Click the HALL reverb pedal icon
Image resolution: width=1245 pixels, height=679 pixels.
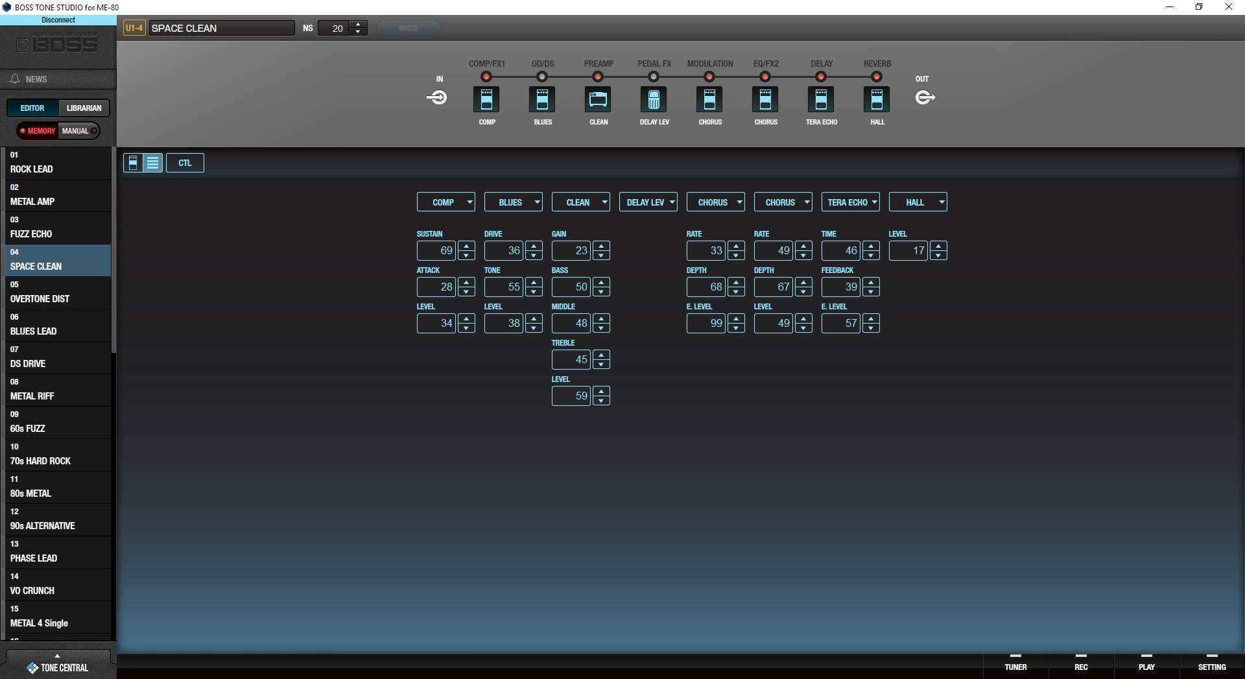tap(877, 99)
